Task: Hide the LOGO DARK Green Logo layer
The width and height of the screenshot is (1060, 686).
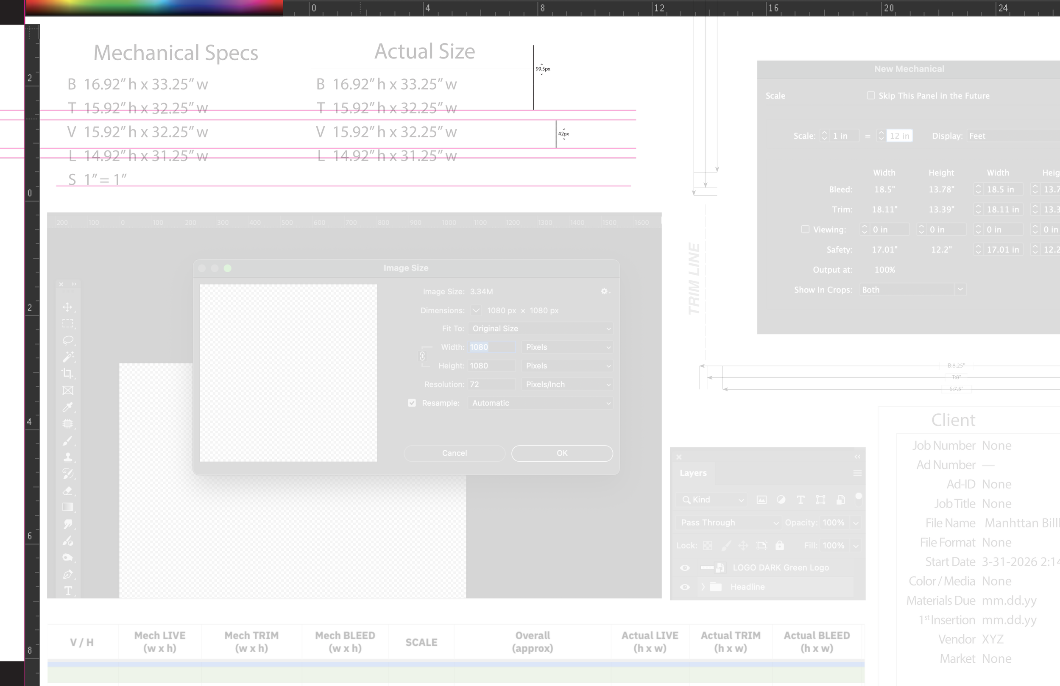Action: coord(685,568)
